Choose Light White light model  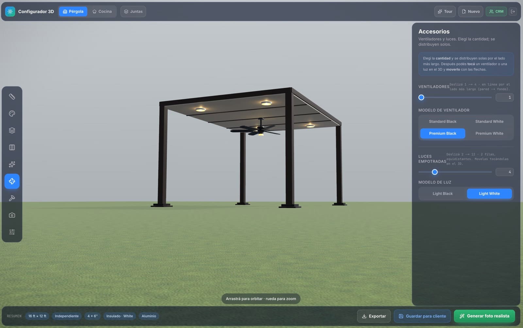(x=489, y=194)
